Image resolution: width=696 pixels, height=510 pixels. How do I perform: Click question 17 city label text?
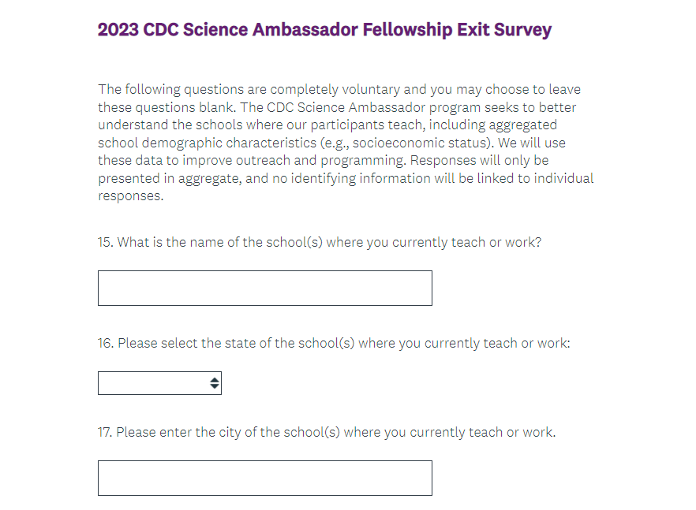327,432
